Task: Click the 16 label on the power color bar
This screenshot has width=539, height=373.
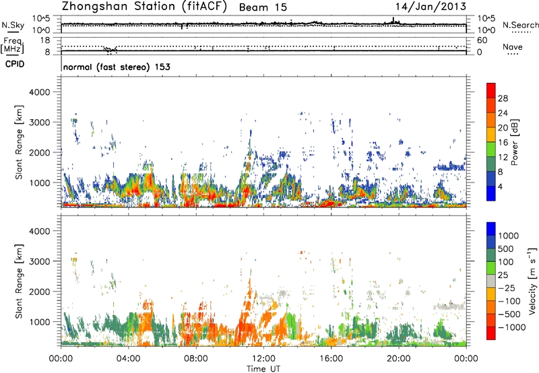Action: pyautogui.click(x=503, y=143)
